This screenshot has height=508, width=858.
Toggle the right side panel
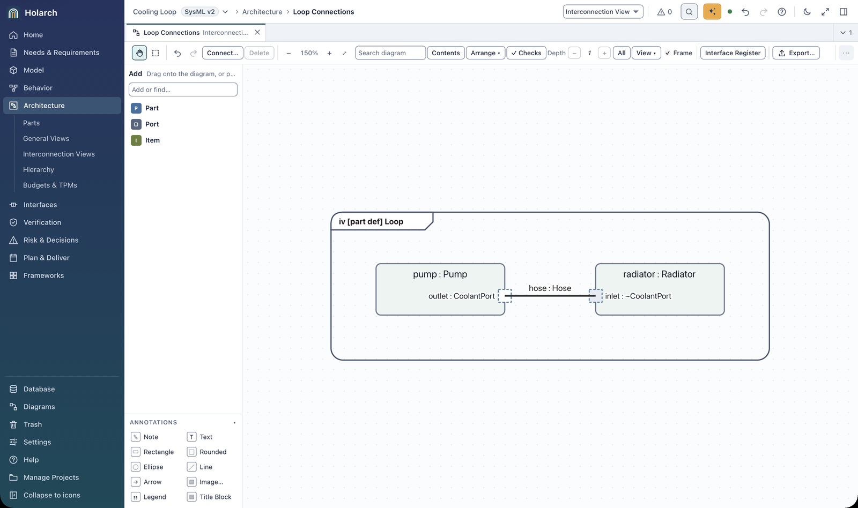click(x=844, y=12)
